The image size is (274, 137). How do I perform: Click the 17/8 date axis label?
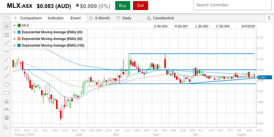coord(259,130)
